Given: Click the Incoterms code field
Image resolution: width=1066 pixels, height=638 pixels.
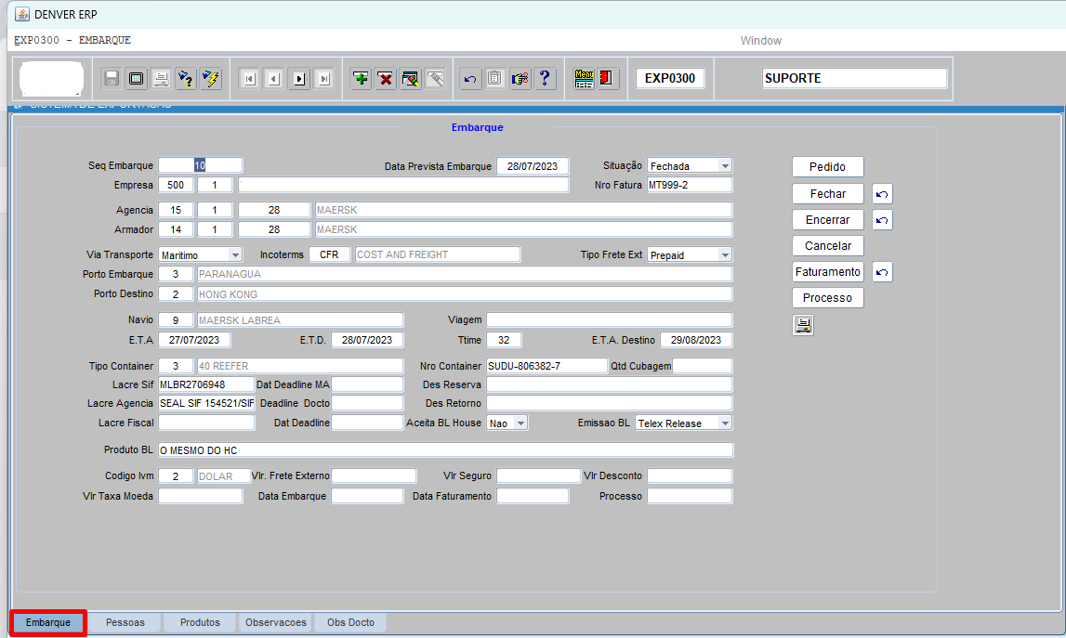Looking at the screenshot, I should coord(330,254).
